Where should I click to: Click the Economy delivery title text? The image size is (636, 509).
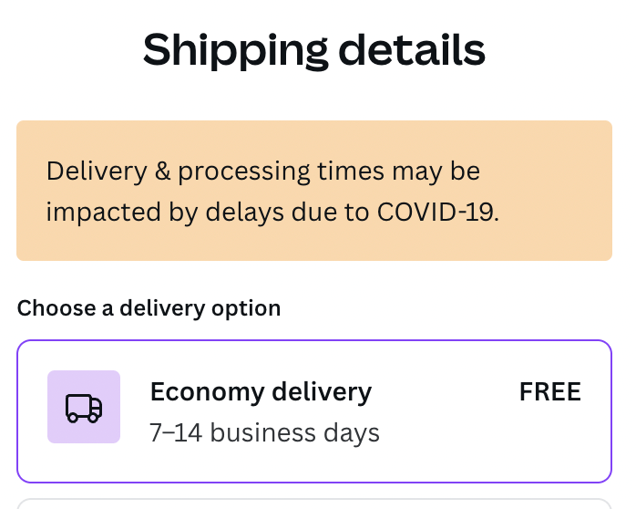pos(261,392)
